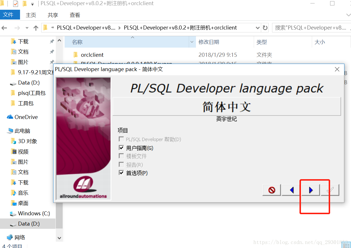Proceed with the right blue arrow button

(311, 190)
